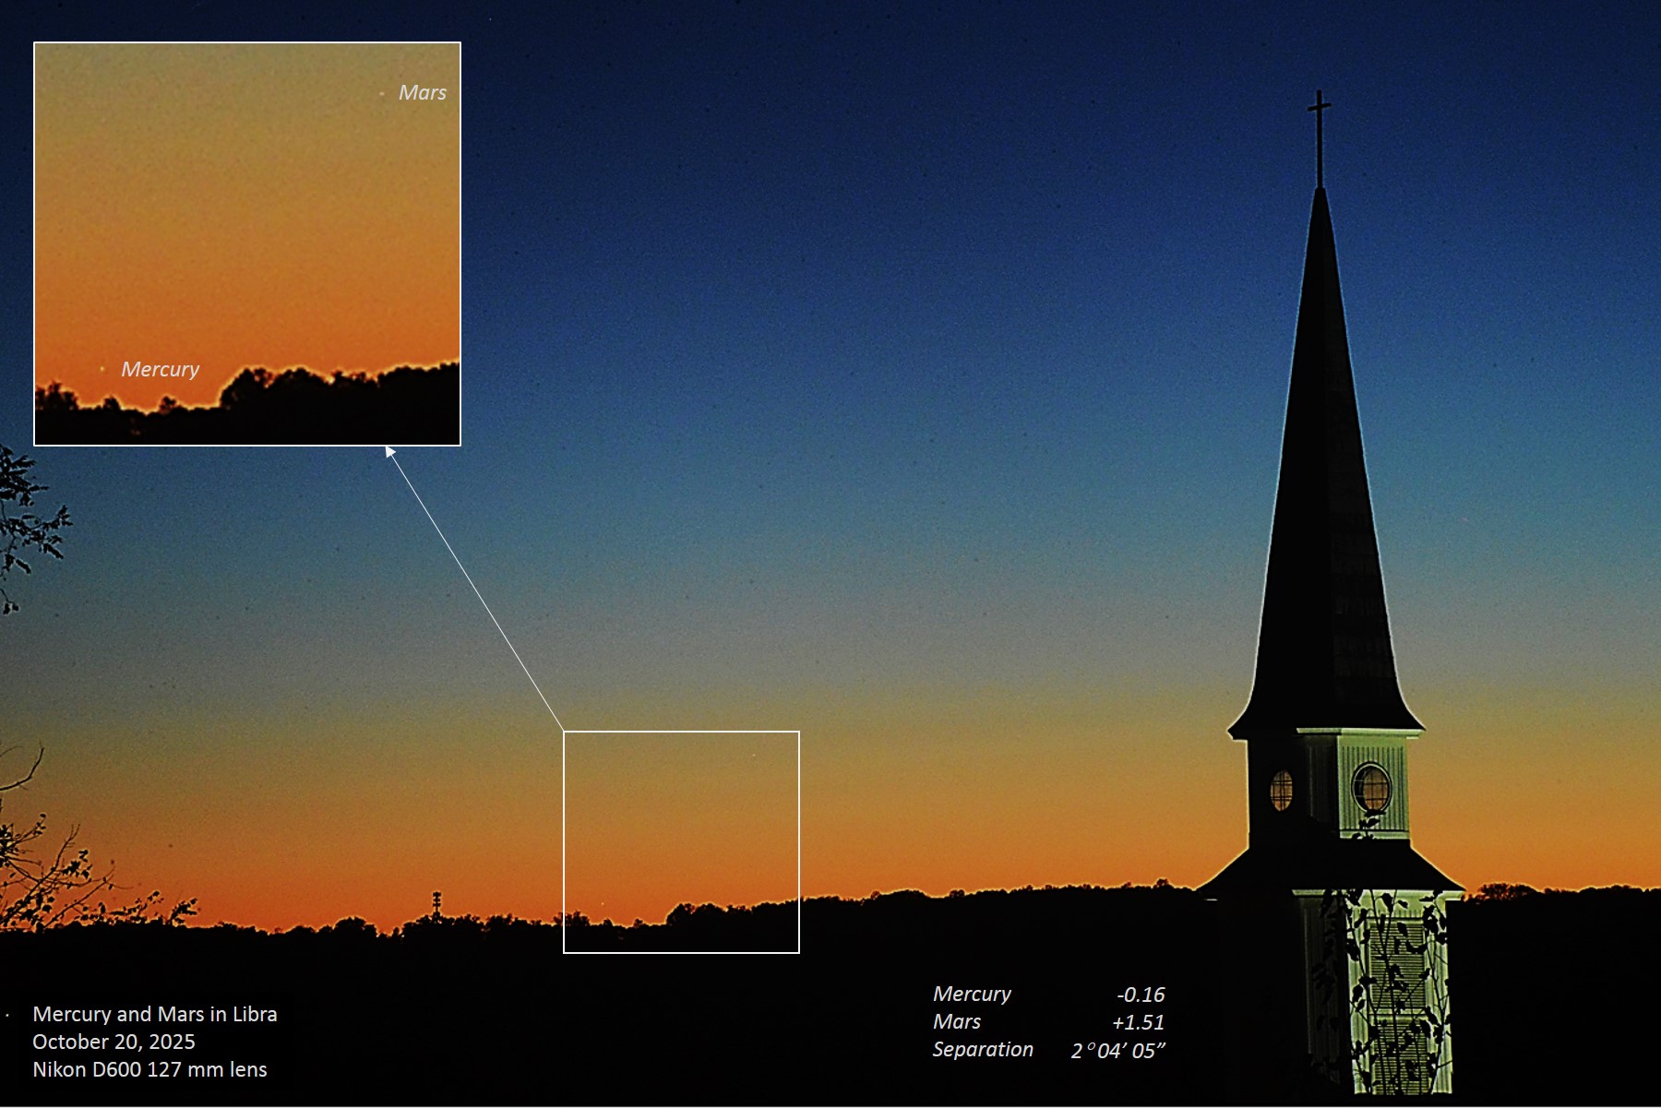
Task: Click the Mars dot in the main photo
Action: click(x=754, y=757)
